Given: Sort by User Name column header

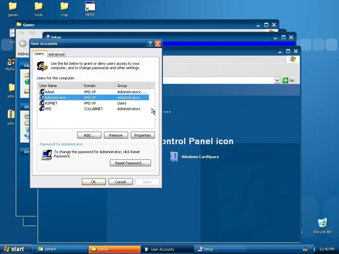Looking at the screenshot, I should tap(60, 86).
